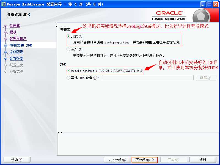
Task: Select 其他 JDK 位置 radio button
Action: (68, 78)
